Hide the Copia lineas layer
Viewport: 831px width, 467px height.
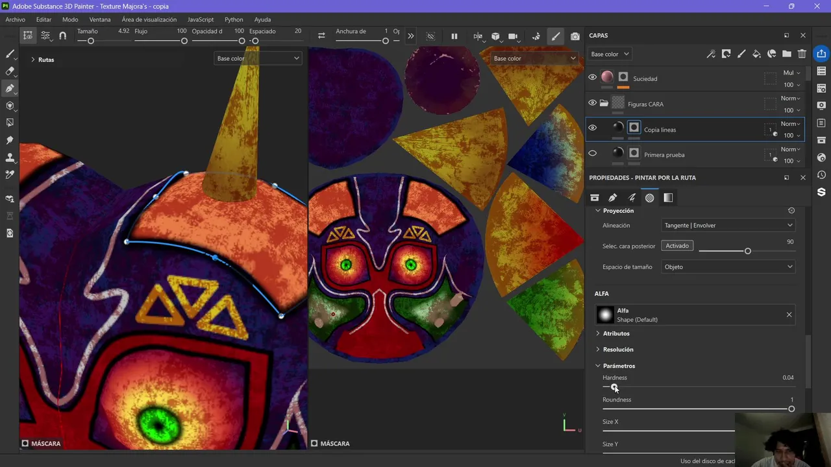click(x=592, y=128)
